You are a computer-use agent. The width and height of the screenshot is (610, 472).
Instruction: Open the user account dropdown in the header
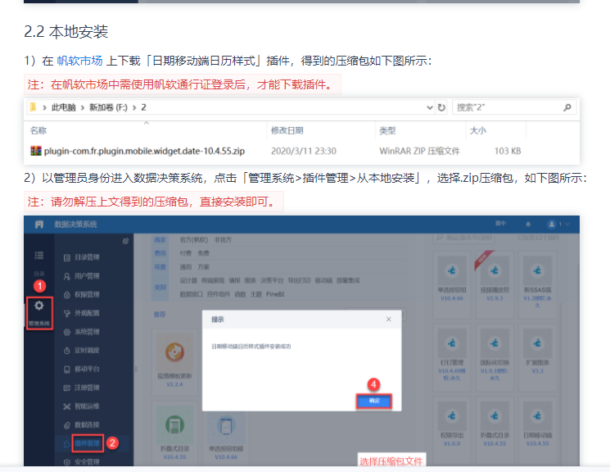(558, 225)
